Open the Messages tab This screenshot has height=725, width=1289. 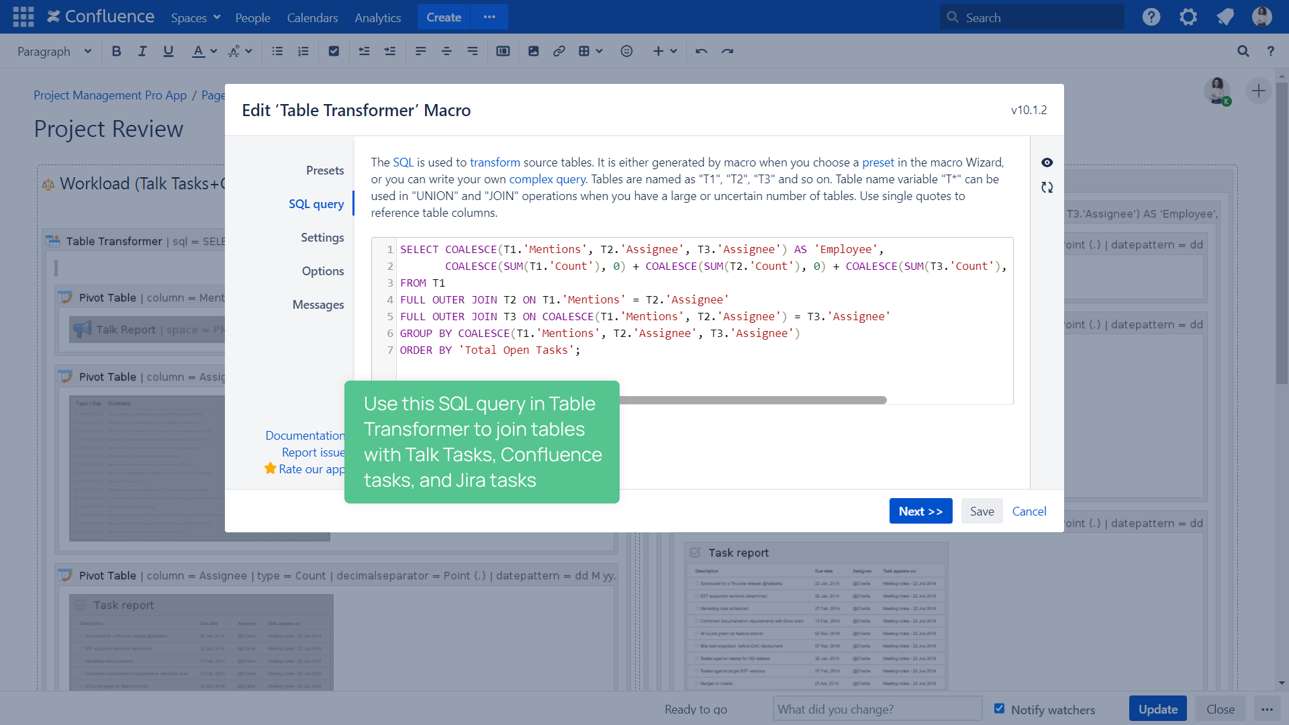point(318,305)
